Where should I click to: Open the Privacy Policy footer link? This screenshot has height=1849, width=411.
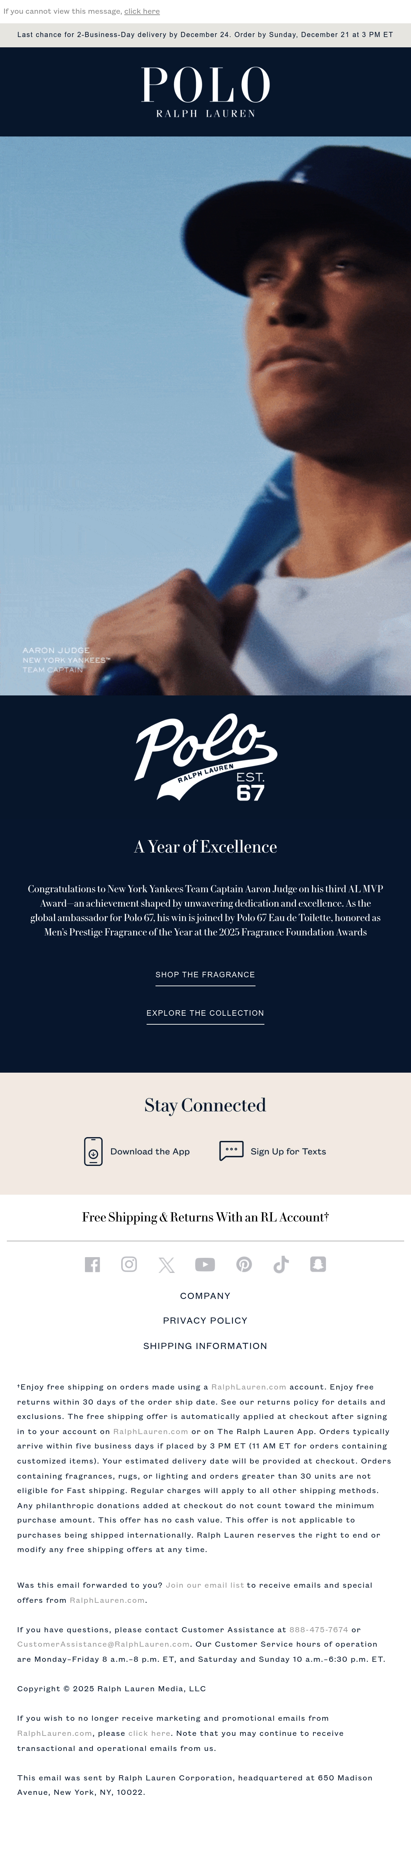205,1321
